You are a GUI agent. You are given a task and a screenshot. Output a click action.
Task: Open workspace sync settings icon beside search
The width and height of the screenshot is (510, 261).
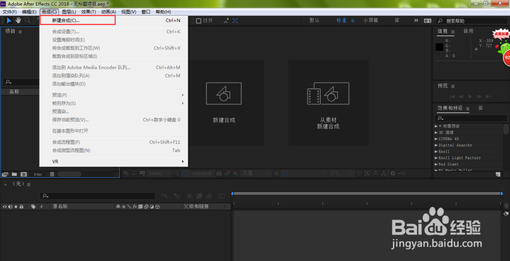[427, 20]
